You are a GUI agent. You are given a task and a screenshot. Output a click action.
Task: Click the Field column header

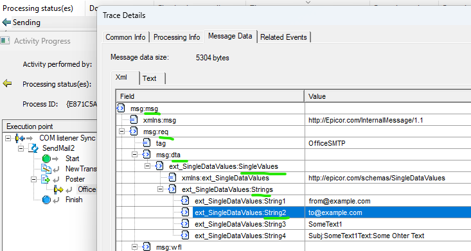210,96
